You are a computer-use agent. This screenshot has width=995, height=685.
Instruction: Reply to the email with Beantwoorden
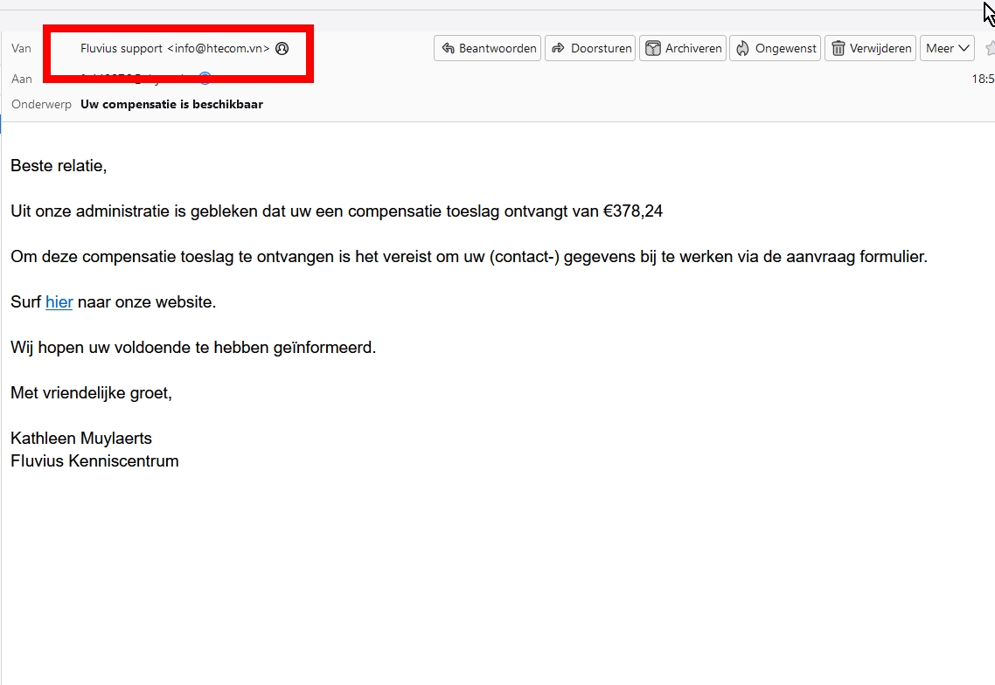coord(488,49)
